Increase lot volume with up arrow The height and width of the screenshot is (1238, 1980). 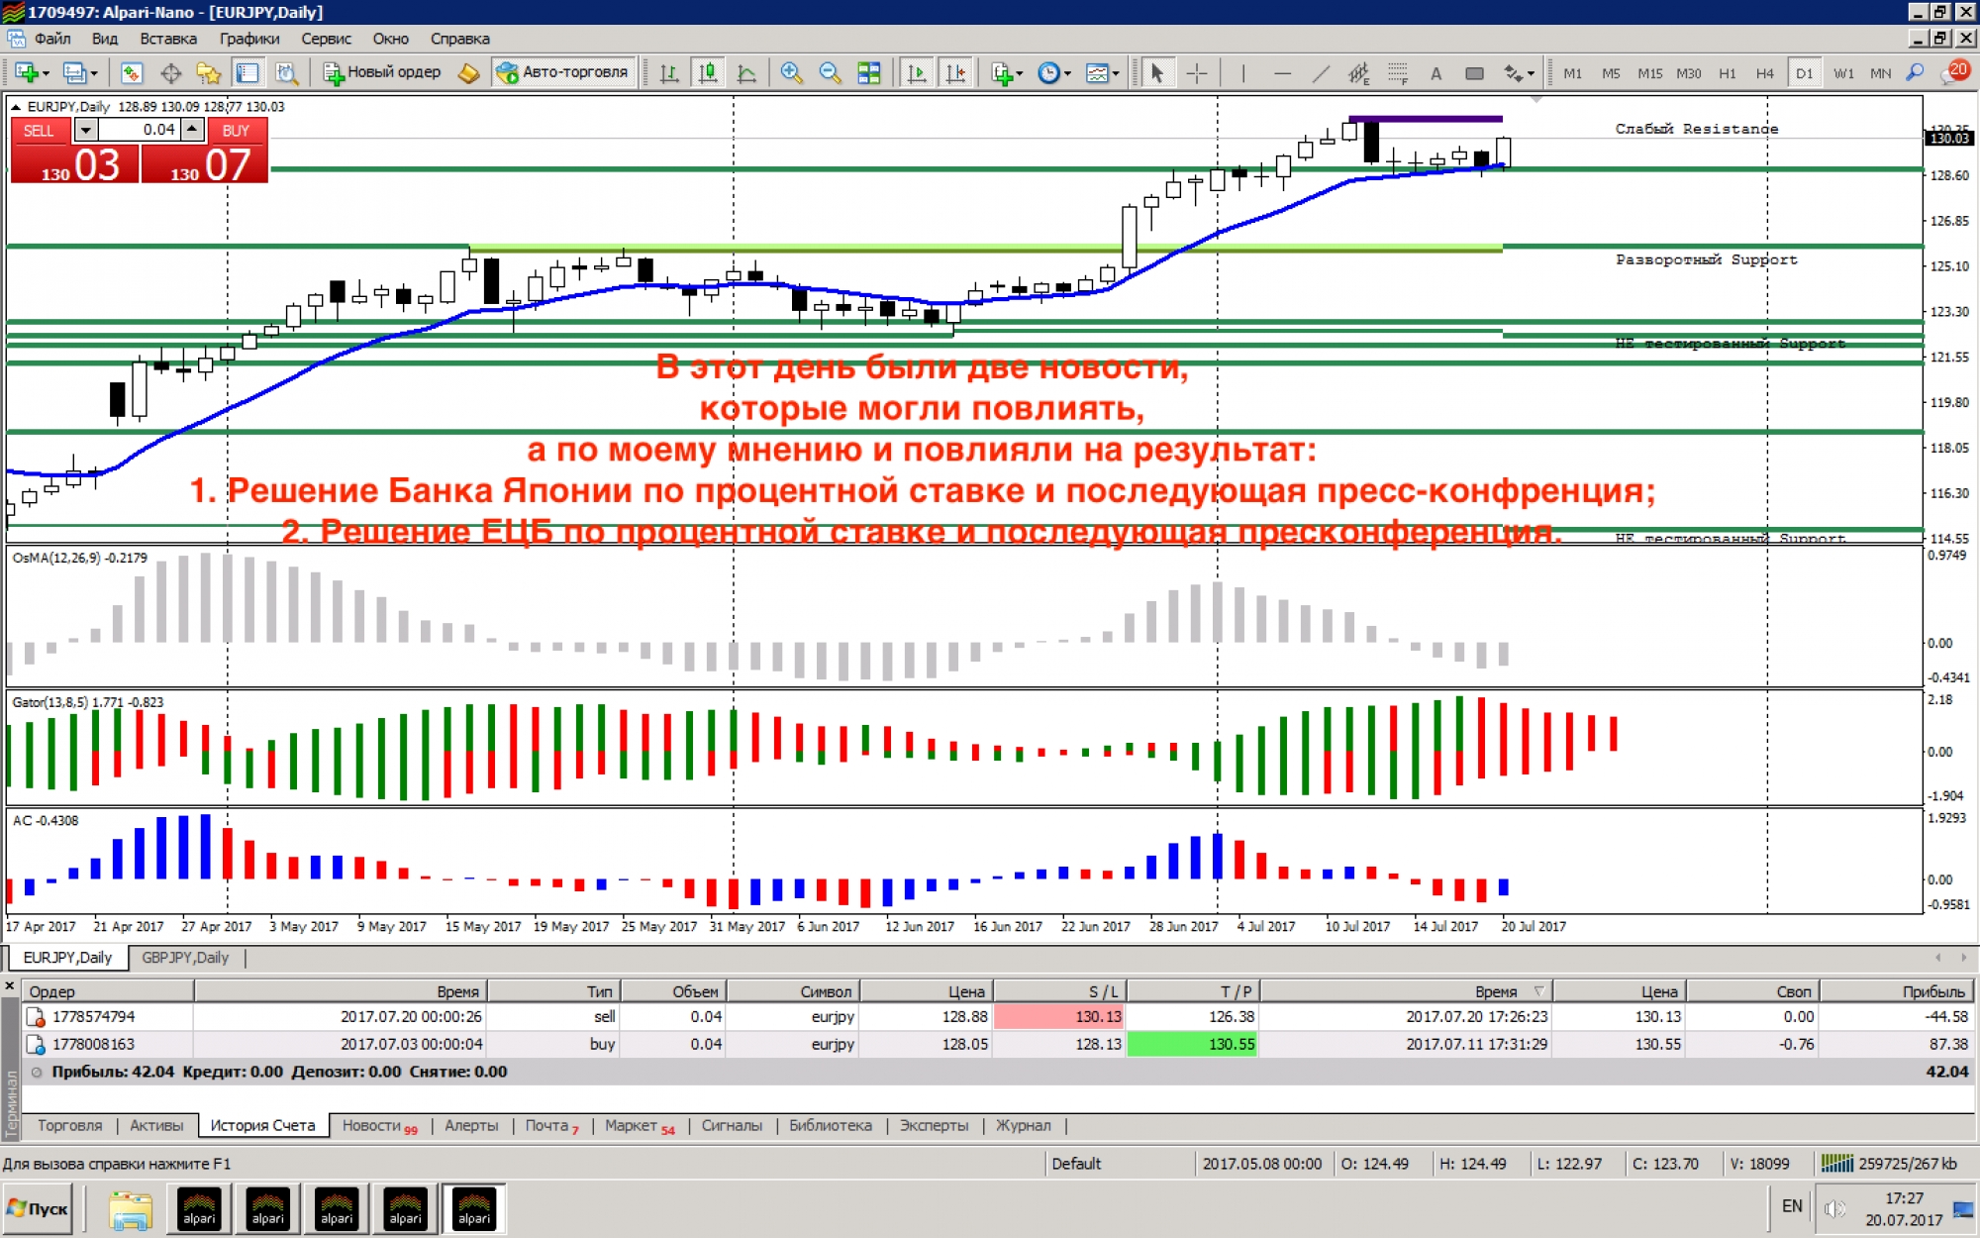click(x=193, y=130)
